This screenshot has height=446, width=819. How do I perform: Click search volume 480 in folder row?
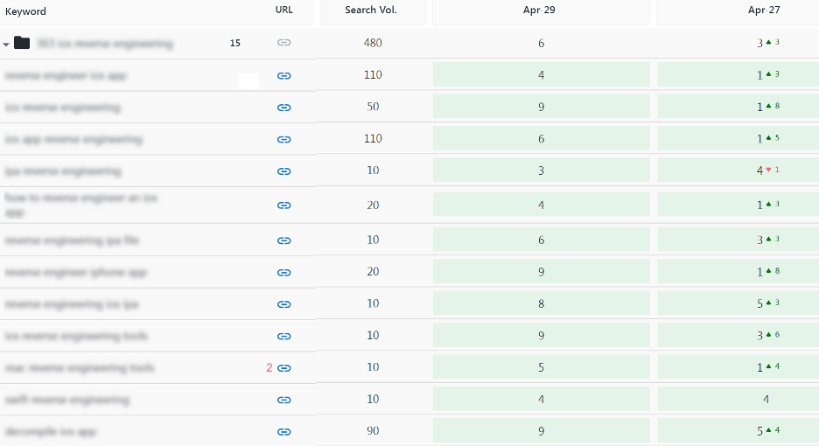[x=373, y=43]
